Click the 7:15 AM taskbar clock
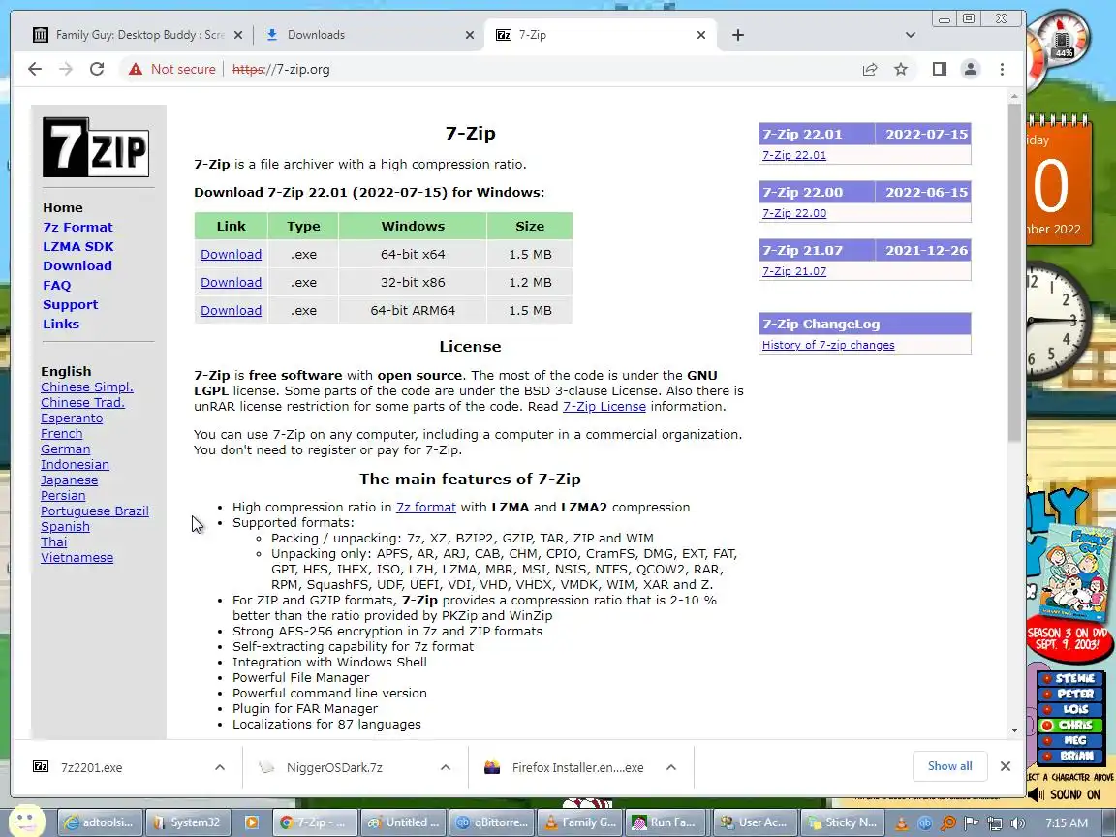 tap(1066, 822)
